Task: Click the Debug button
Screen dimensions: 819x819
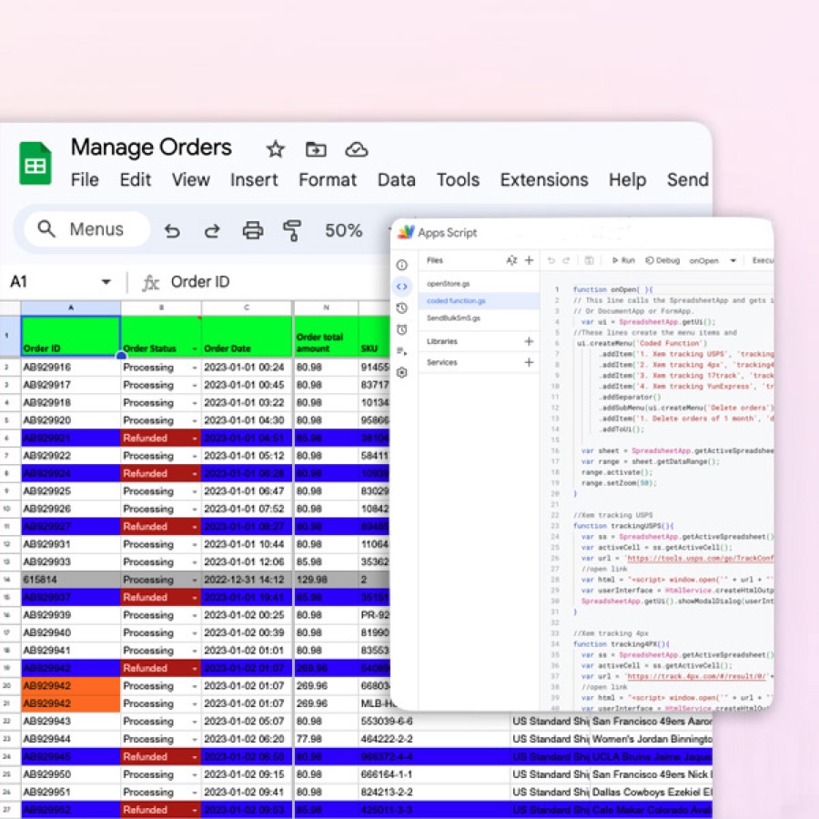Action: [x=662, y=260]
